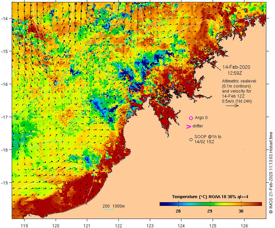Click the '121' longitude axis label
275x228 pixels.
click(x=87, y=226)
